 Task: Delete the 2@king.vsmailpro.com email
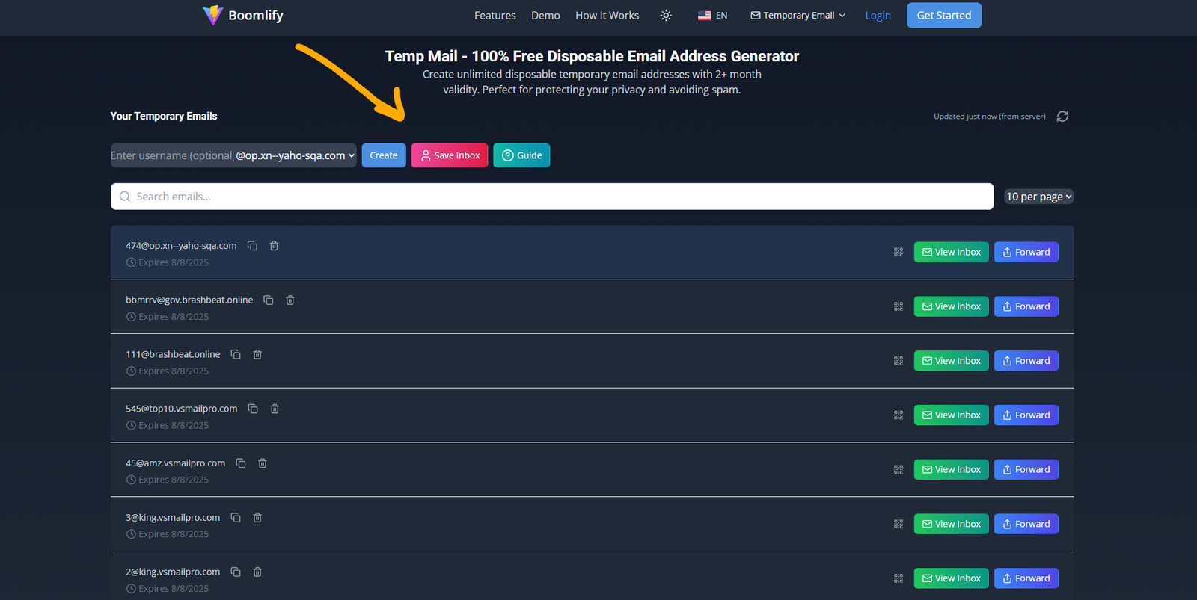pyautogui.click(x=257, y=572)
